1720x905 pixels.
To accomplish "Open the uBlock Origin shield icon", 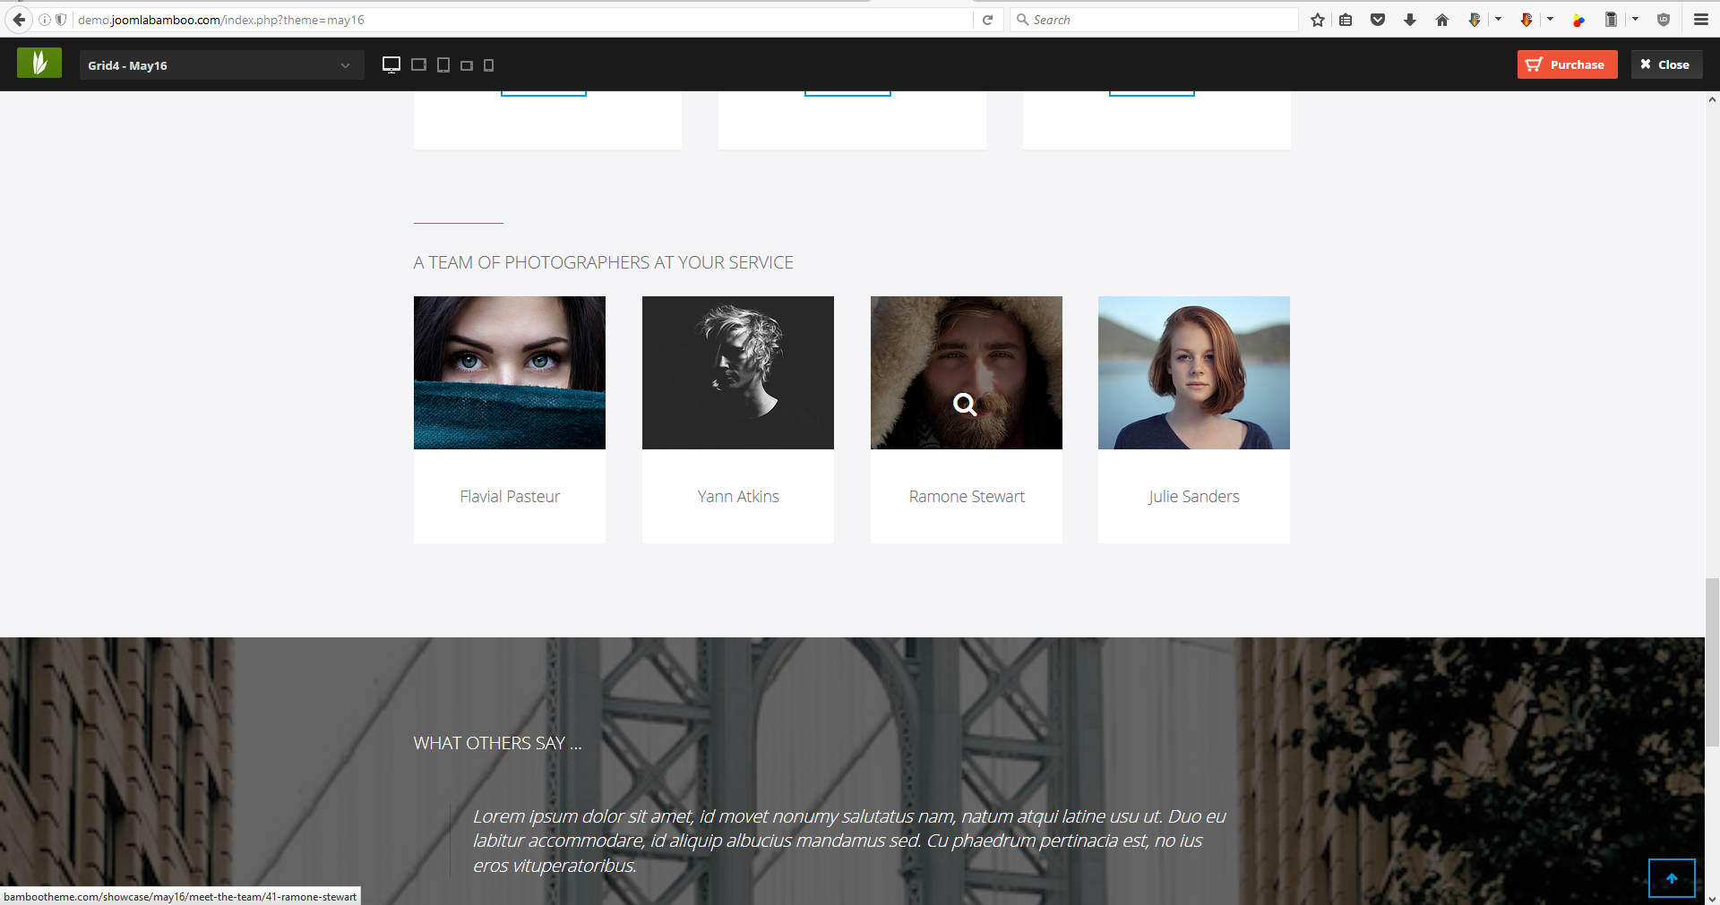I will click(1664, 20).
